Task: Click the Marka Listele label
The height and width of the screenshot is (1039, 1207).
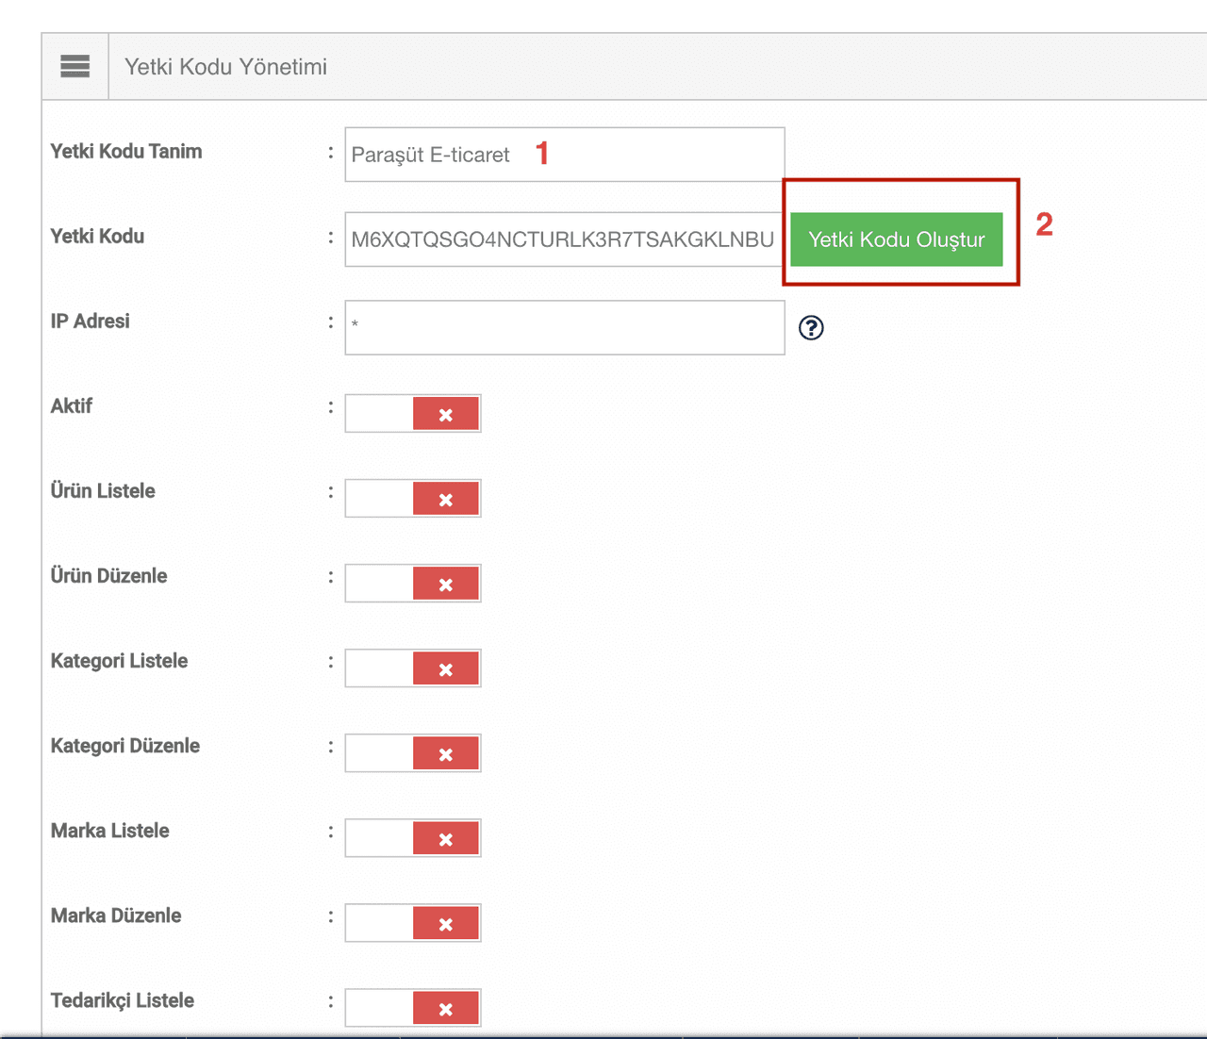Action: coord(110,831)
